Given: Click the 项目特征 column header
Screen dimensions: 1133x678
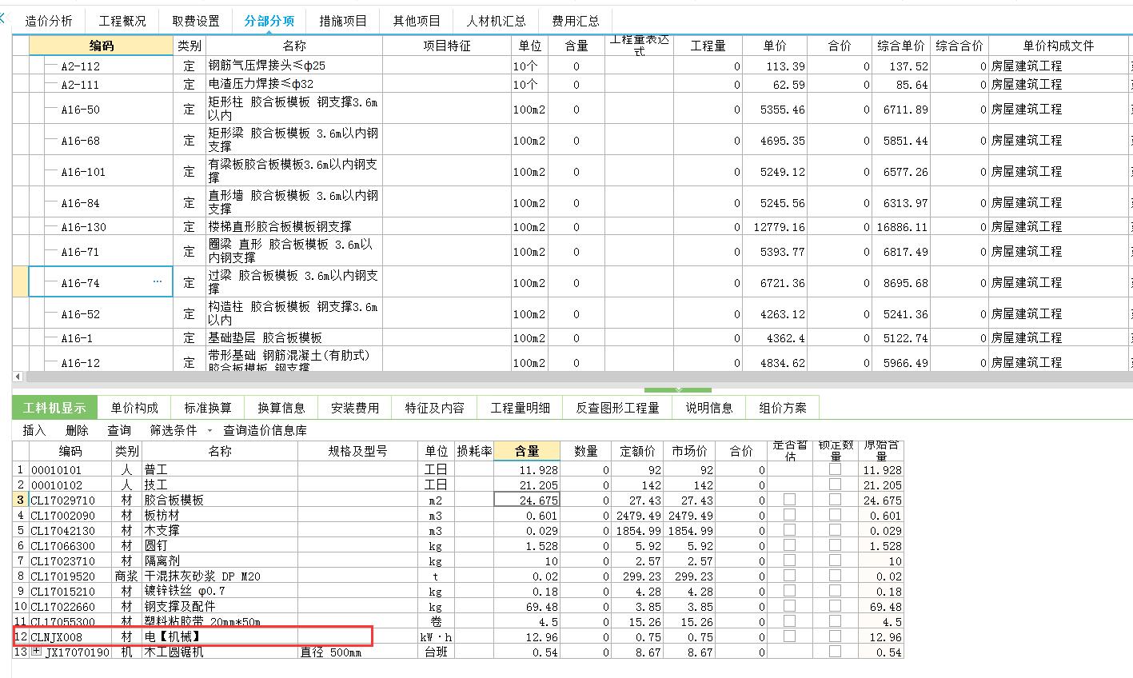Looking at the screenshot, I should 447,46.
